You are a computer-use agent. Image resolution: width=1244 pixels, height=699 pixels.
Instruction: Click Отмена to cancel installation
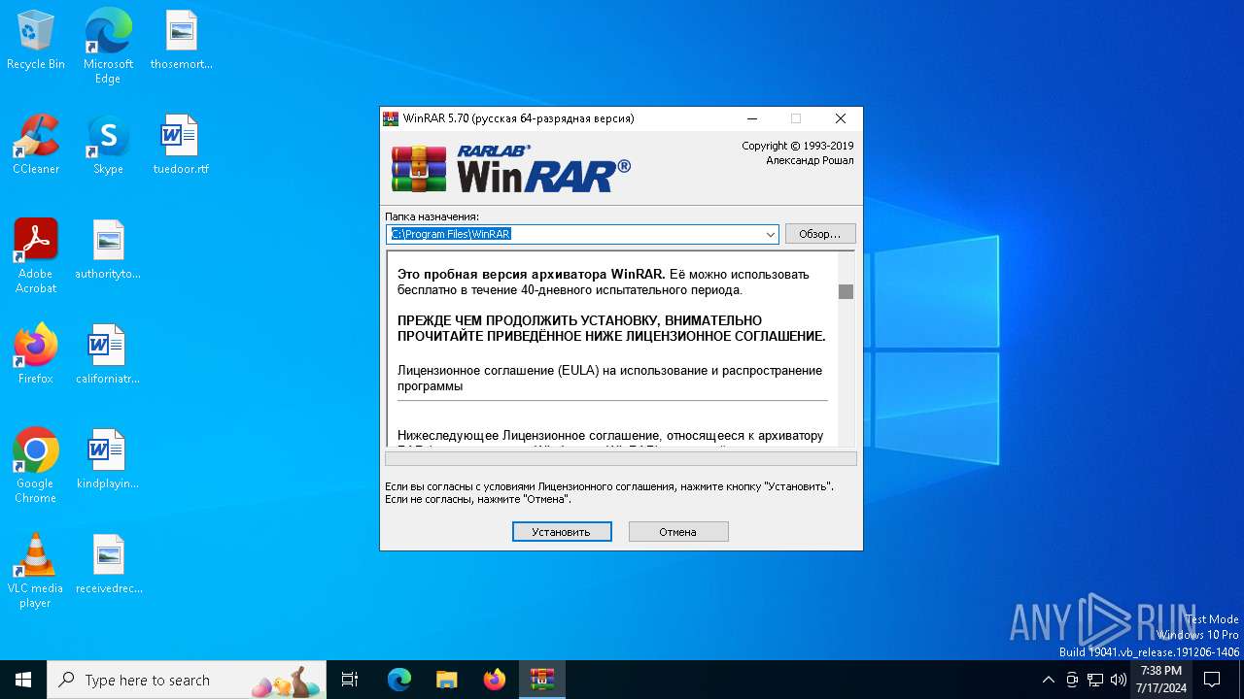pos(678,531)
